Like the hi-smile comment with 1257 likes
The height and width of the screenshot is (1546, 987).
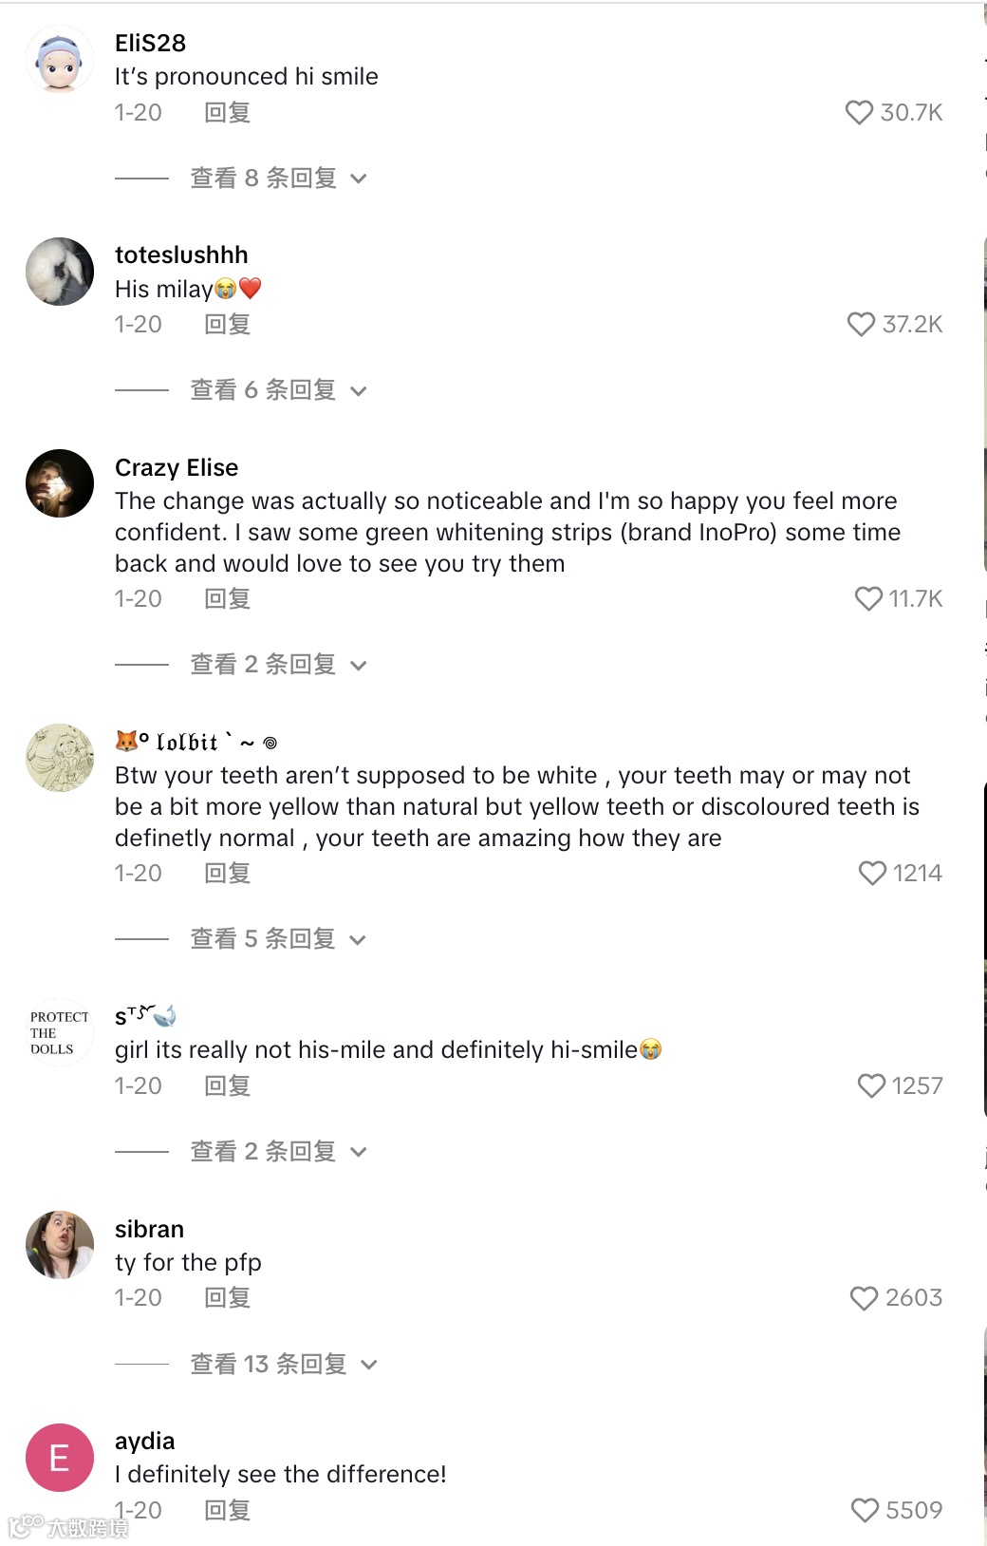871,1085
